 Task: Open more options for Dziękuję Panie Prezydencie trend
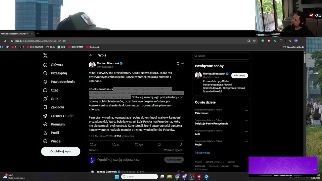pyautogui.click(x=247, y=121)
